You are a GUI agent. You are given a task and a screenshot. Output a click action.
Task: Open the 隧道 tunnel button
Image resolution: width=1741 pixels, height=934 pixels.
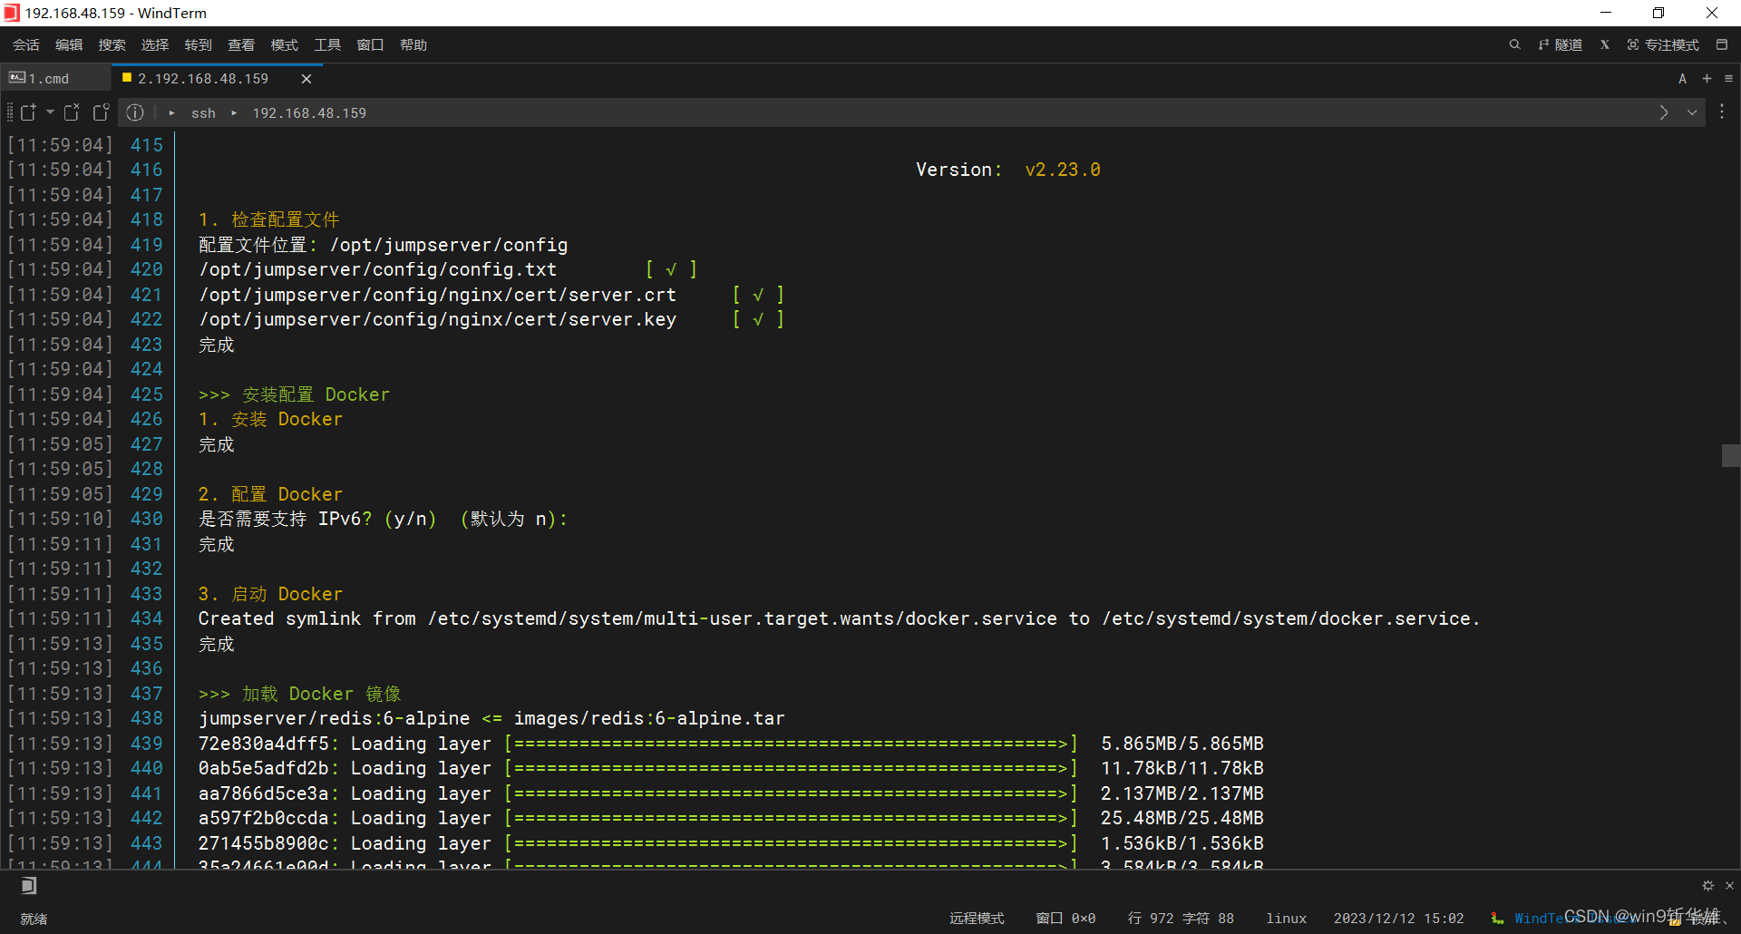point(1561,45)
